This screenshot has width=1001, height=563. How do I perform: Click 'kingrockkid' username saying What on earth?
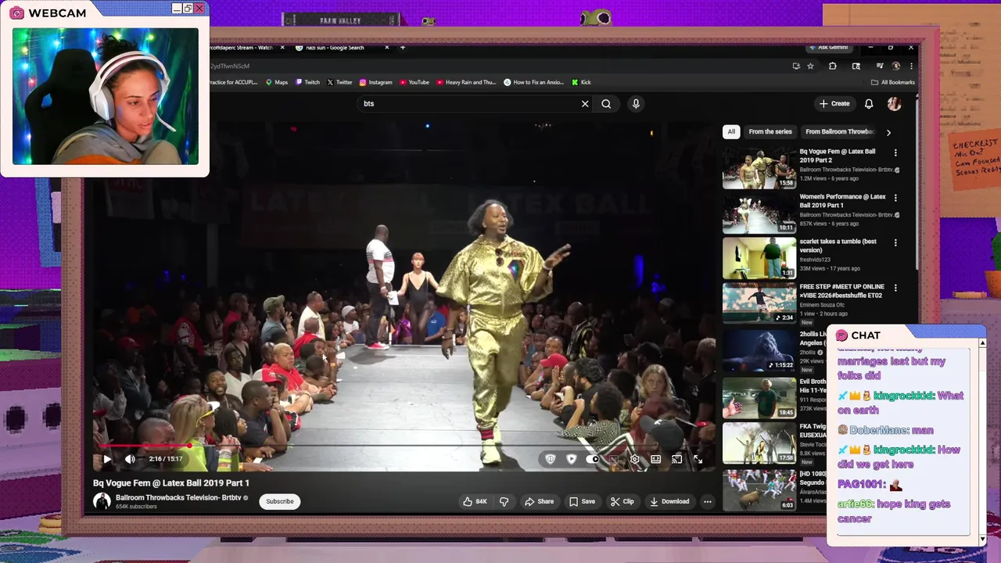click(x=903, y=396)
